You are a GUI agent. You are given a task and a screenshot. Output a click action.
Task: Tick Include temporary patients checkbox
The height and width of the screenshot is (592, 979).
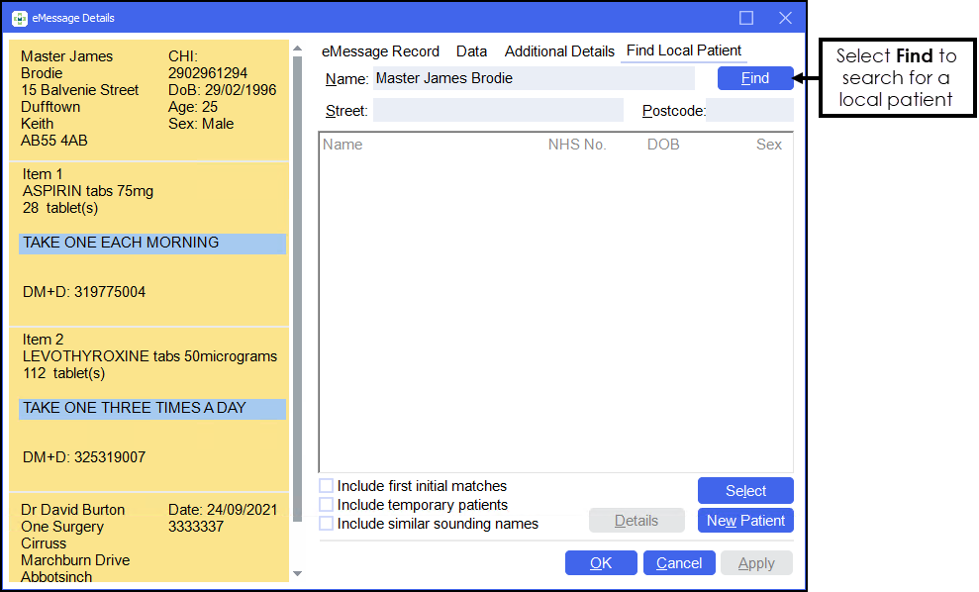pyautogui.click(x=327, y=505)
